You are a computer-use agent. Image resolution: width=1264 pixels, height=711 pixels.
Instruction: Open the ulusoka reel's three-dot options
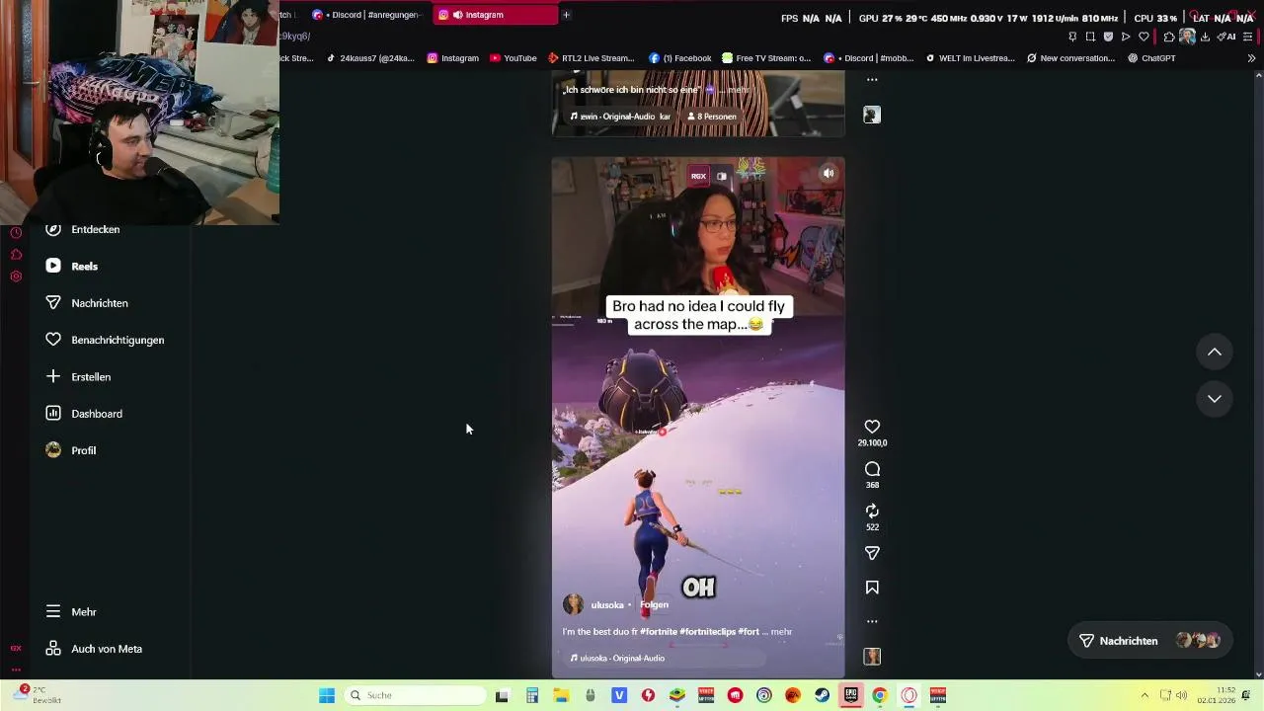coord(872,621)
